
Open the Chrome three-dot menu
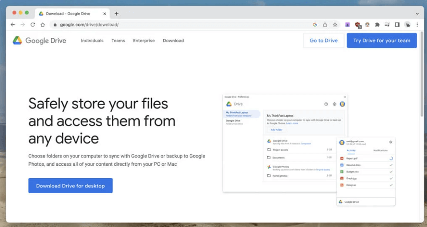[417, 24]
